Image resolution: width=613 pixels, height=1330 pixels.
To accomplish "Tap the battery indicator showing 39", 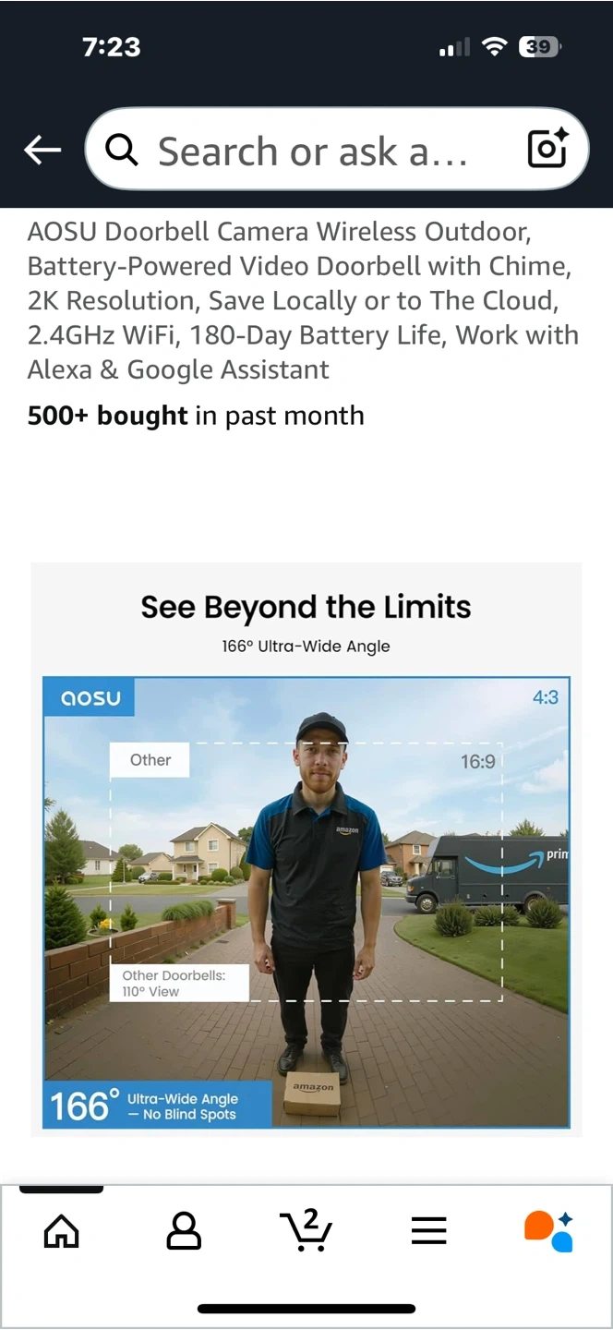I will [540, 47].
